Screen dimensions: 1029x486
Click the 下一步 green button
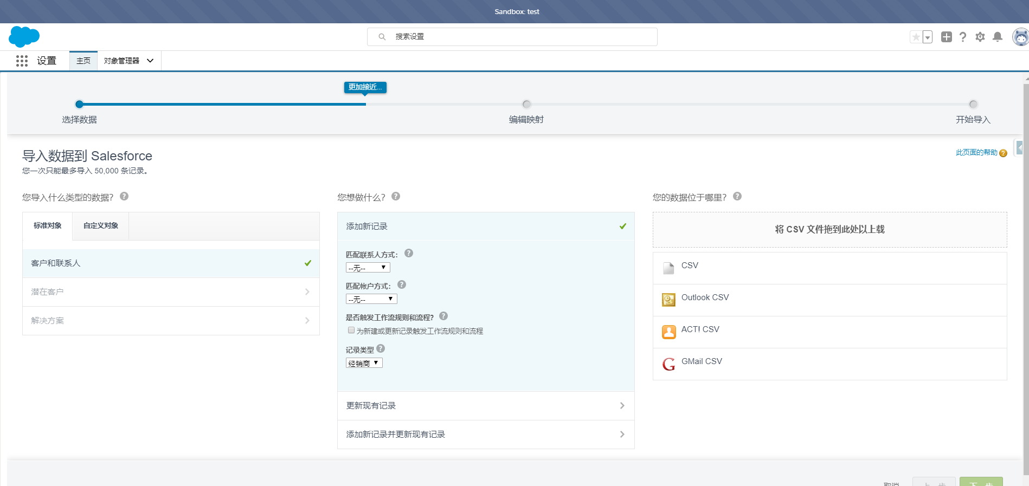[981, 482]
